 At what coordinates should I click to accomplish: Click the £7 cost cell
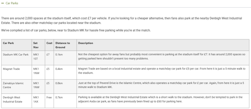coord(48,55)
